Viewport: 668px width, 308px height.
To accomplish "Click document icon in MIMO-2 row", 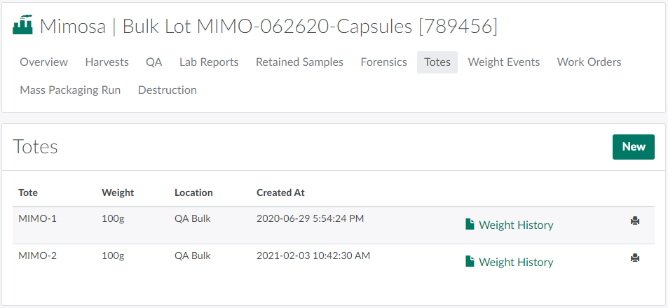I will tap(470, 262).
